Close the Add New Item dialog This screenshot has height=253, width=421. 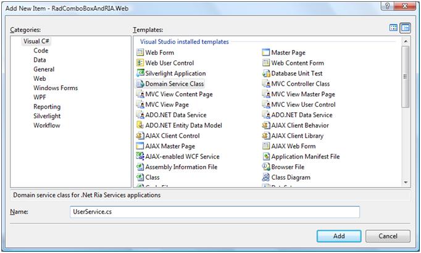(405, 6)
